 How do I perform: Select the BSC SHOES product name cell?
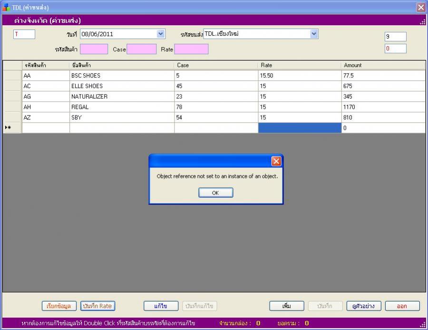point(121,76)
